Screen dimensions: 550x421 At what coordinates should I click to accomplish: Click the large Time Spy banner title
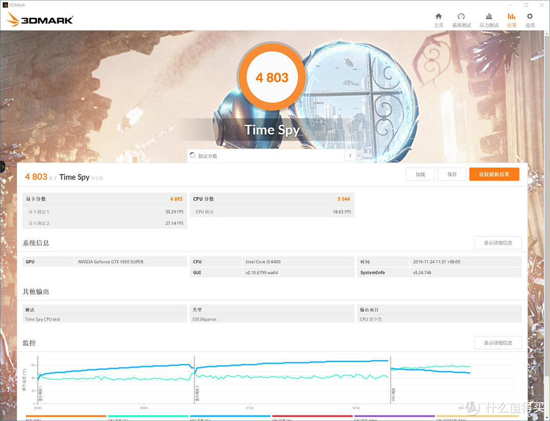pyautogui.click(x=272, y=130)
